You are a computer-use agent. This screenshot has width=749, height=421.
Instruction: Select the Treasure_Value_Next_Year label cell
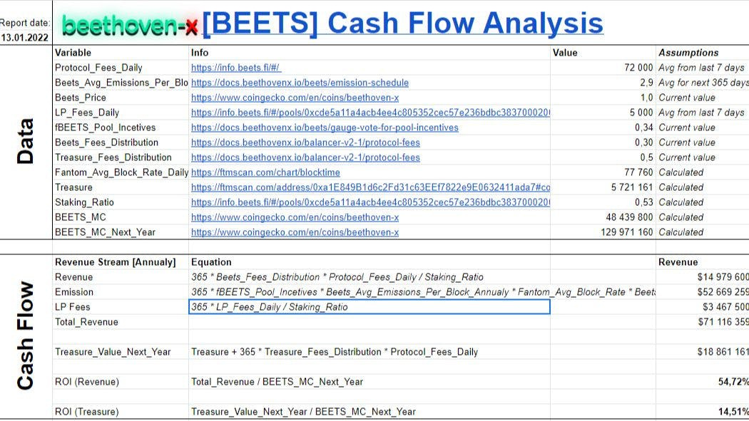tap(121, 352)
